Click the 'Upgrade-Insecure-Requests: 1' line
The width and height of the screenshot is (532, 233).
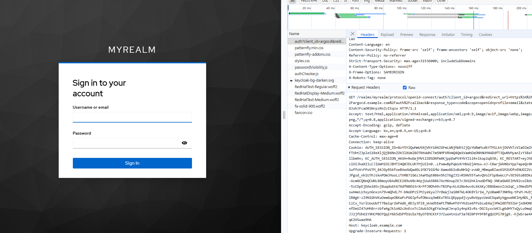coord(377,231)
